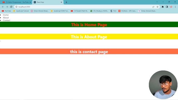Click the 'This is Home Page' heading

pyautogui.click(x=89, y=25)
